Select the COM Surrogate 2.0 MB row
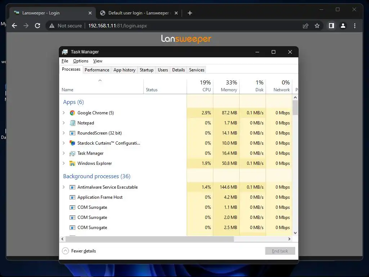Image resolution: width=369 pixels, height=277 pixels. pos(176,217)
